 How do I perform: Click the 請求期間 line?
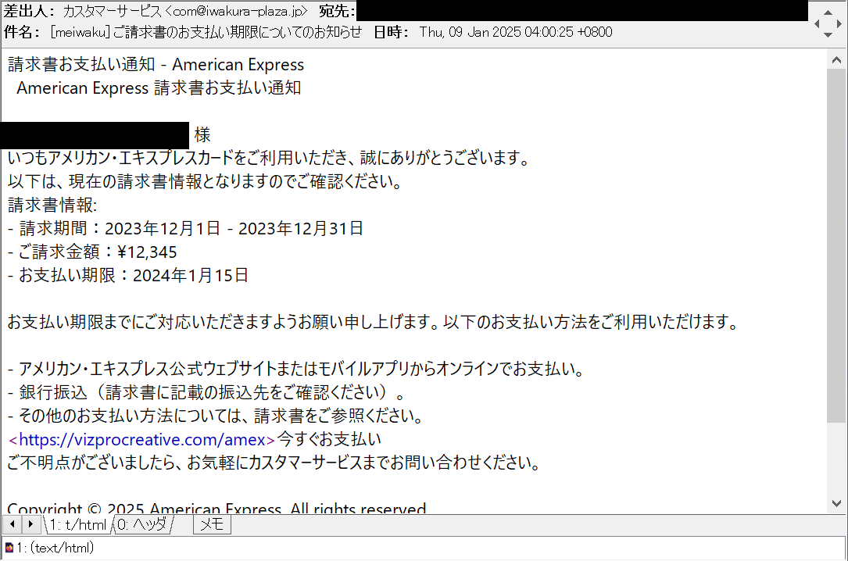[x=185, y=229]
